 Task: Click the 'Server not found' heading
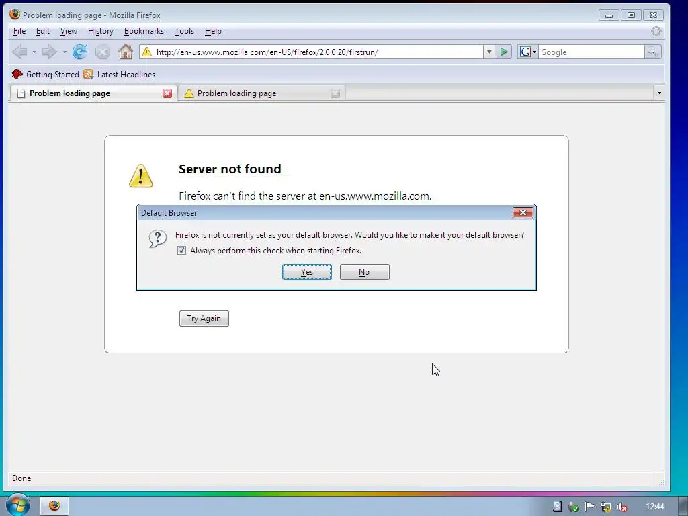tap(230, 169)
